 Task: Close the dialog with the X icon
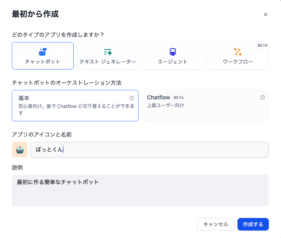(266, 15)
